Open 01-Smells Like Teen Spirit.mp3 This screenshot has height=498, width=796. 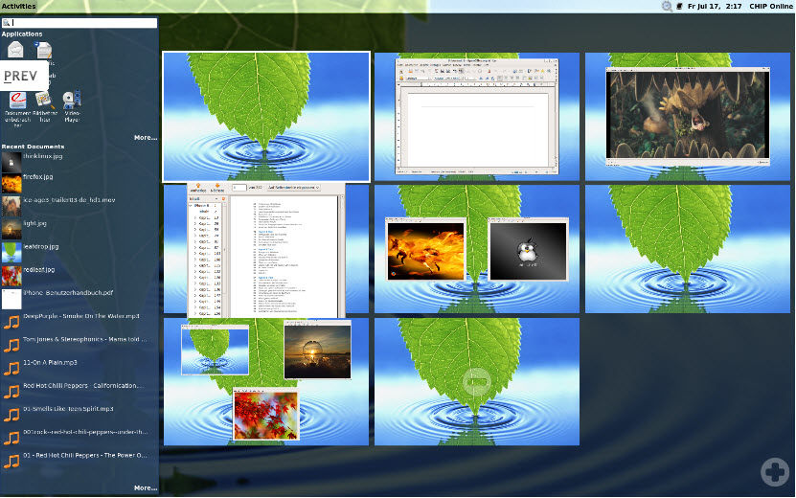coord(57,416)
